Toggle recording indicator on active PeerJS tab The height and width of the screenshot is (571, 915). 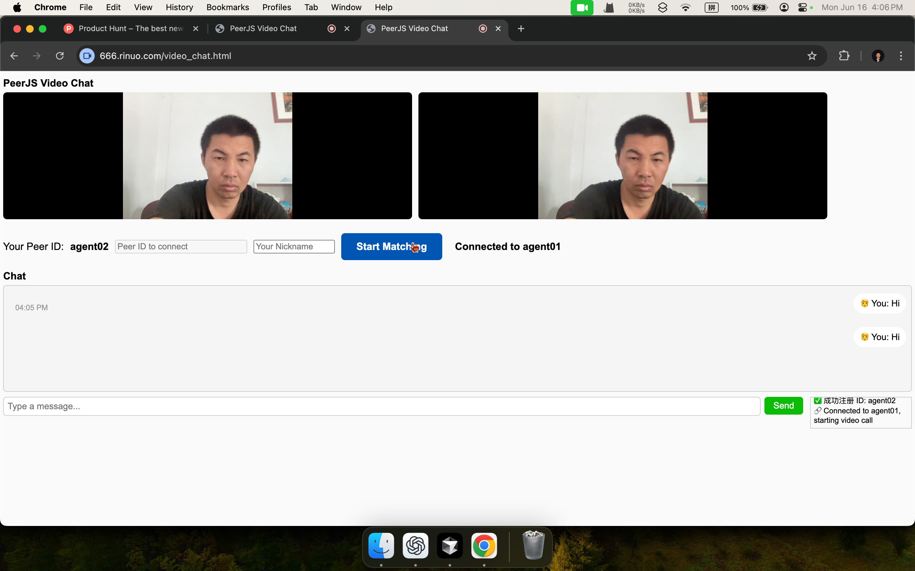483,28
